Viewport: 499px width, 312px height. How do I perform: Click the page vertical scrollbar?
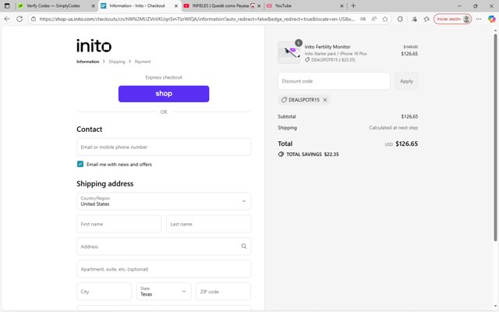click(495, 137)
